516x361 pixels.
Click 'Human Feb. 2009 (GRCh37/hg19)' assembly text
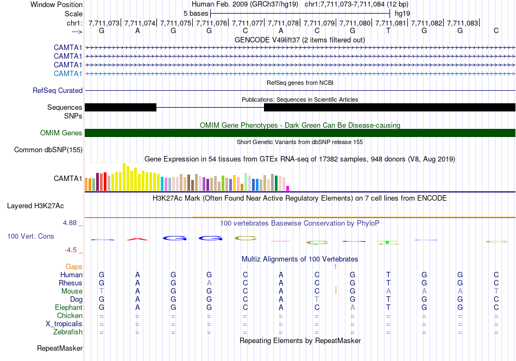[x=245, y=4]
